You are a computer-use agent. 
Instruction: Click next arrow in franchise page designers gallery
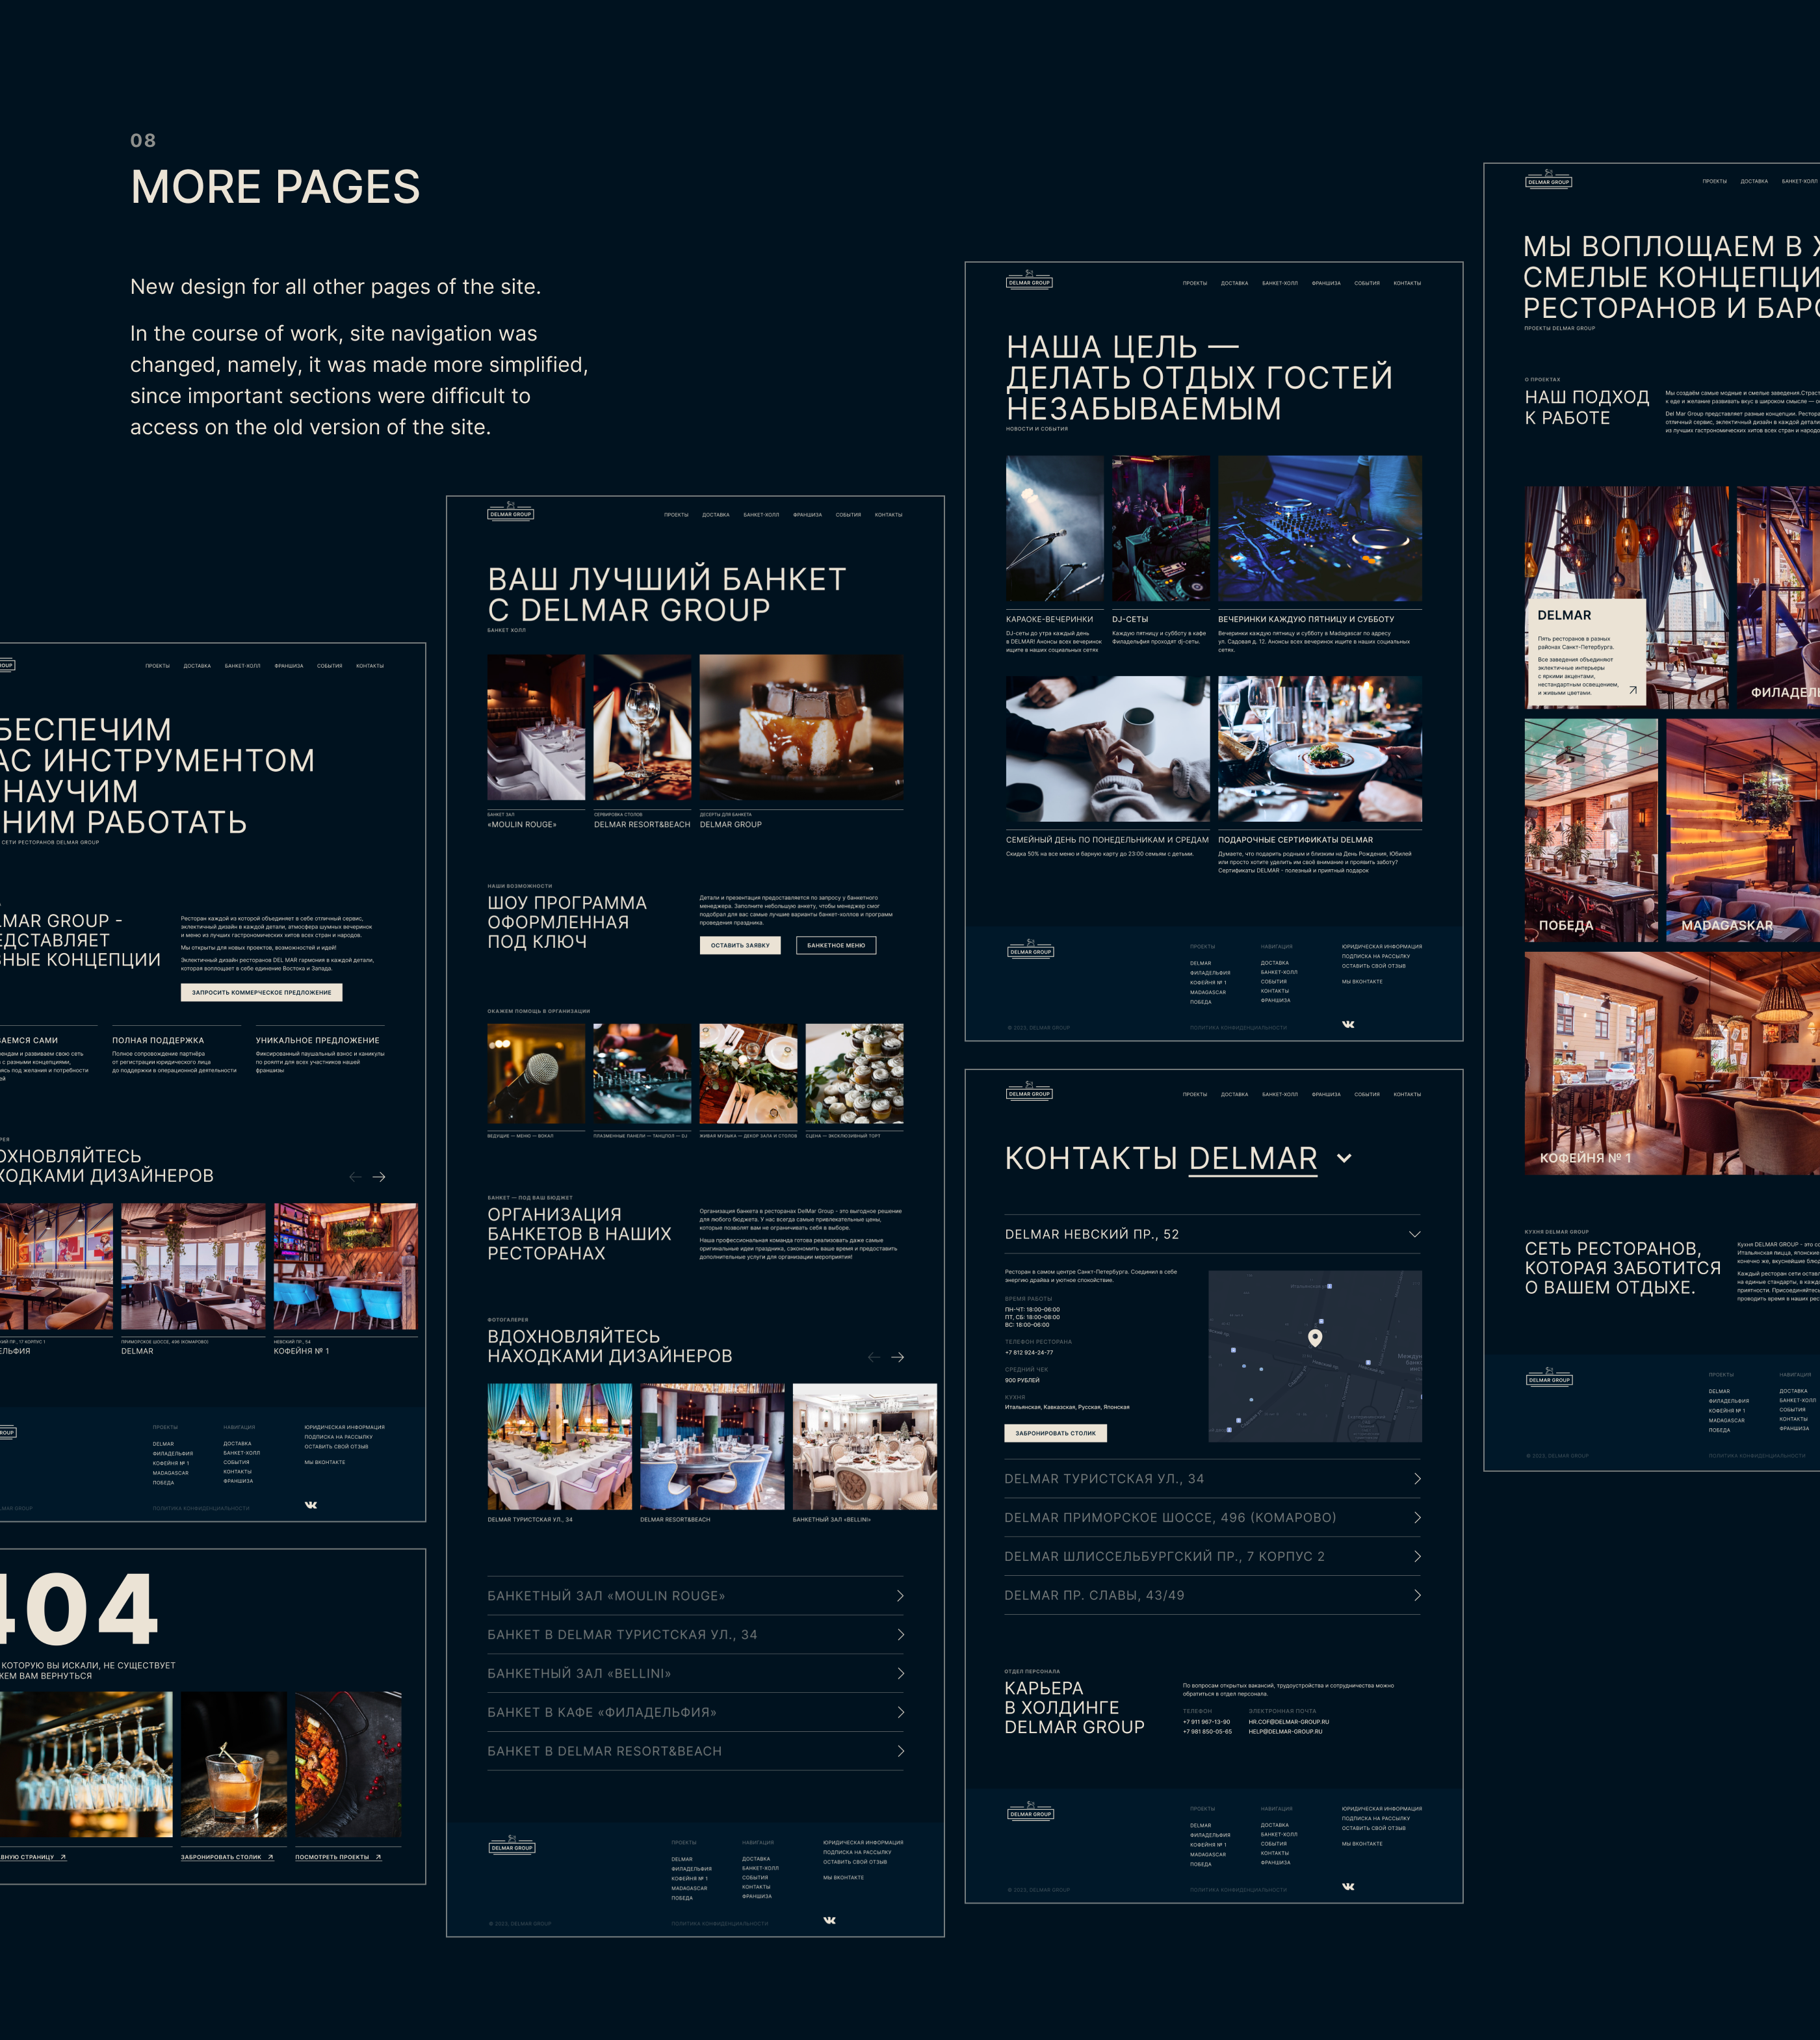pyautogui.click(x=379, y=1177)
